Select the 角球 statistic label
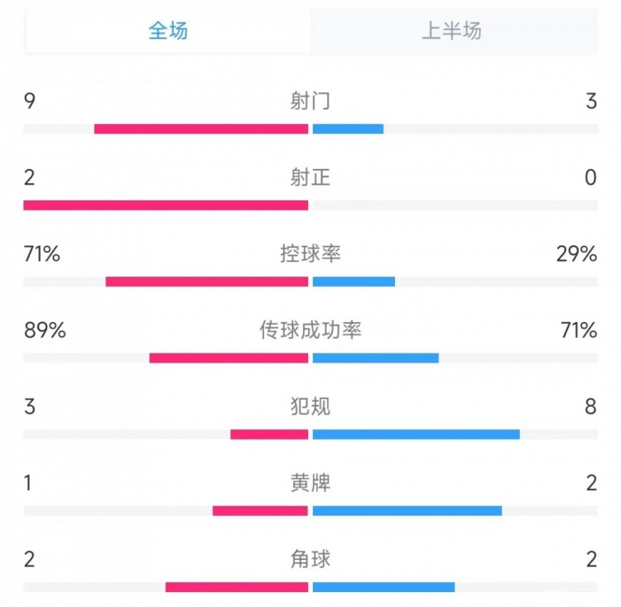Viewport: 621px width, 607px height. 310,559
